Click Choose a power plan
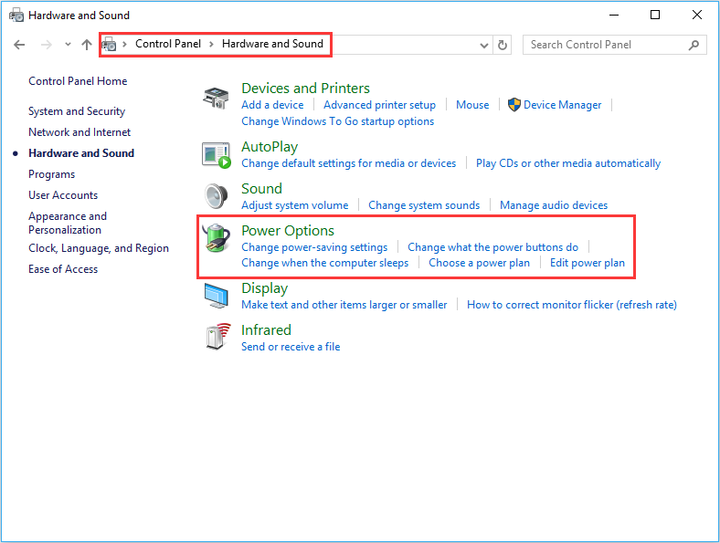Image resolution: width=720 pixels, height=543 pixels. tap(479, 263)
